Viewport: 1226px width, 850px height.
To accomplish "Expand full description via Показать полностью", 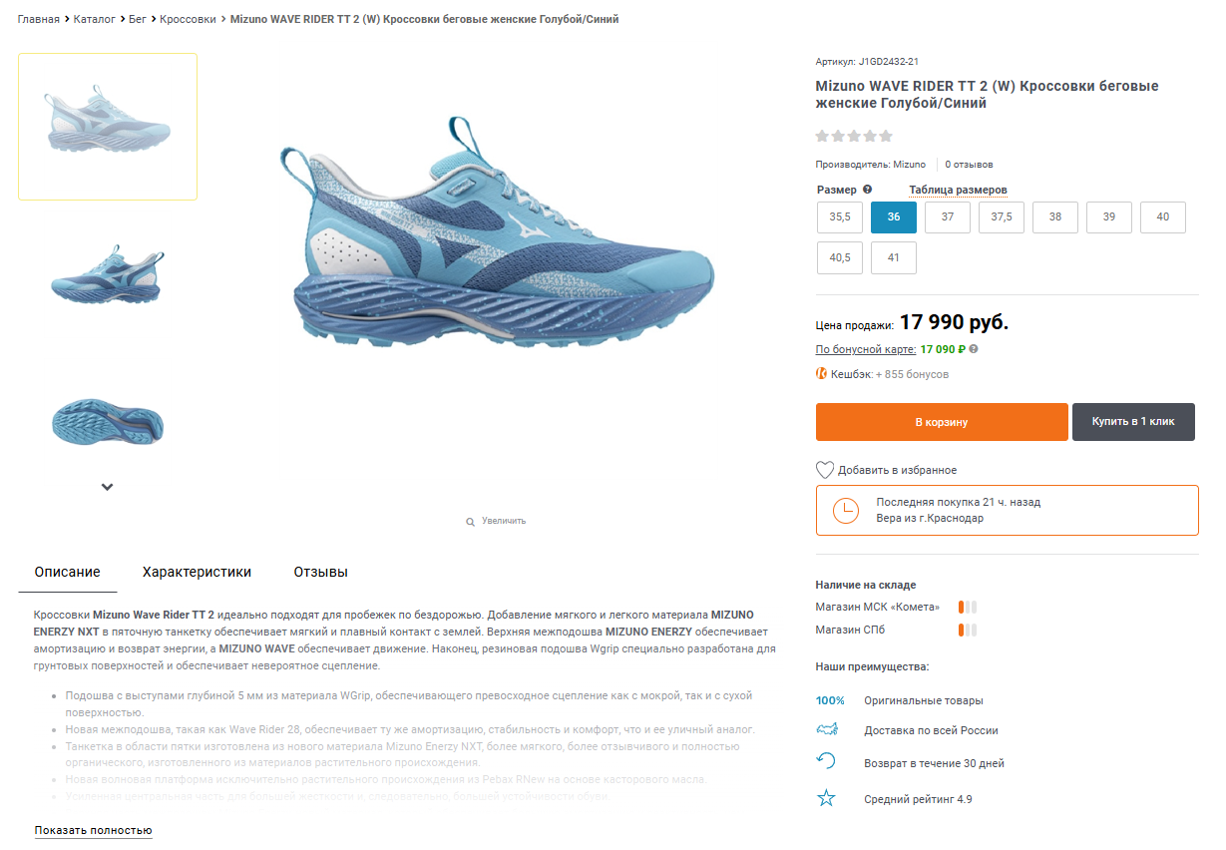I will click(93, 830).
